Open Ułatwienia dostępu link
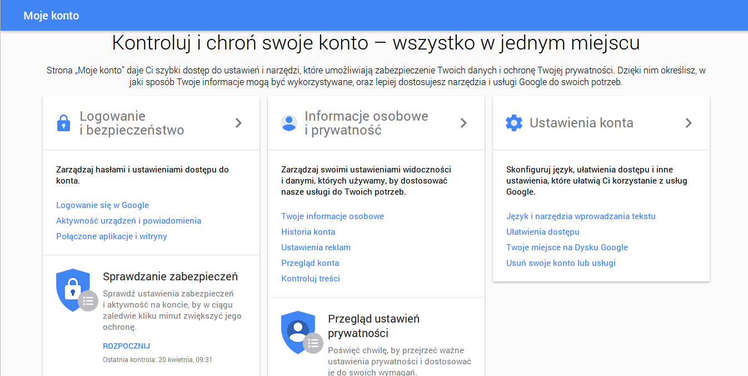The width and height of the screenshot is (748, 376). 543,232
